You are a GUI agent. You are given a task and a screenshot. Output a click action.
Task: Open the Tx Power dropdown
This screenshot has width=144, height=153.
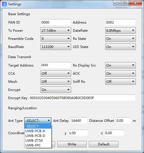click(56, 31)
